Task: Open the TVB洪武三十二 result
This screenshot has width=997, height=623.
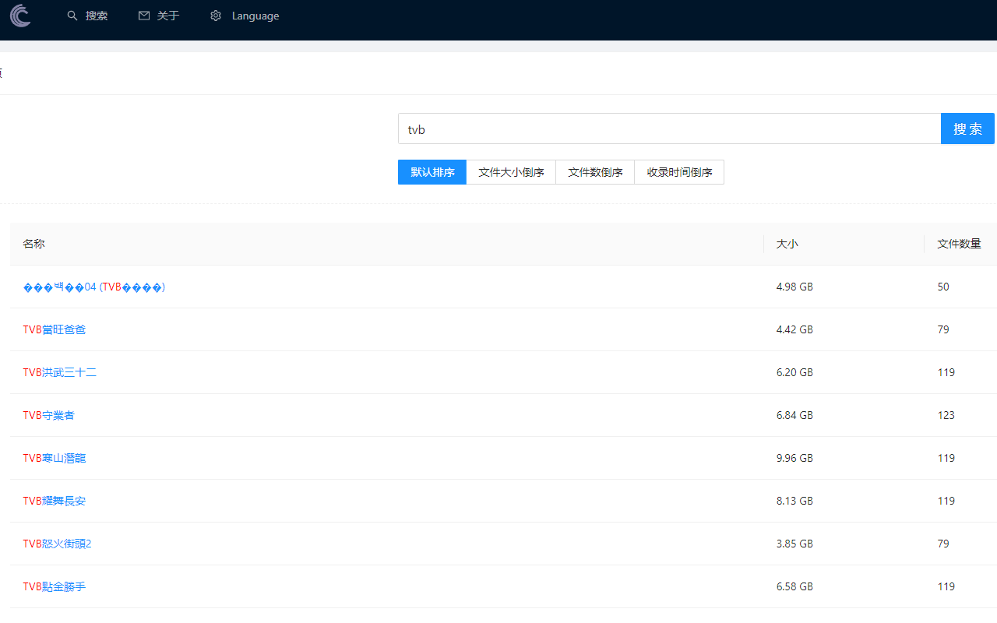Action: (x=59, y=371)
